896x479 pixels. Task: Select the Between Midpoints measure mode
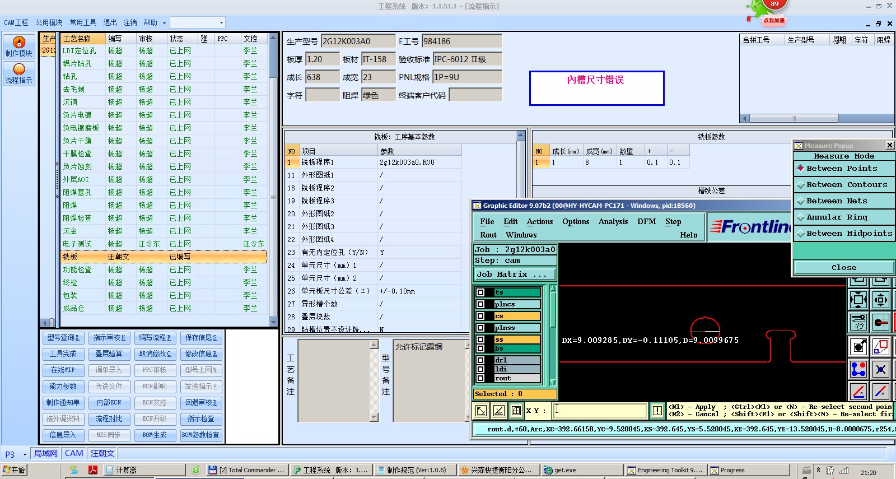844,233
